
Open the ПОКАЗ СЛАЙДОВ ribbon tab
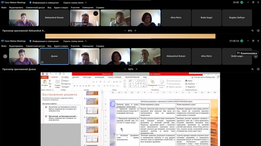pos(115,77)
